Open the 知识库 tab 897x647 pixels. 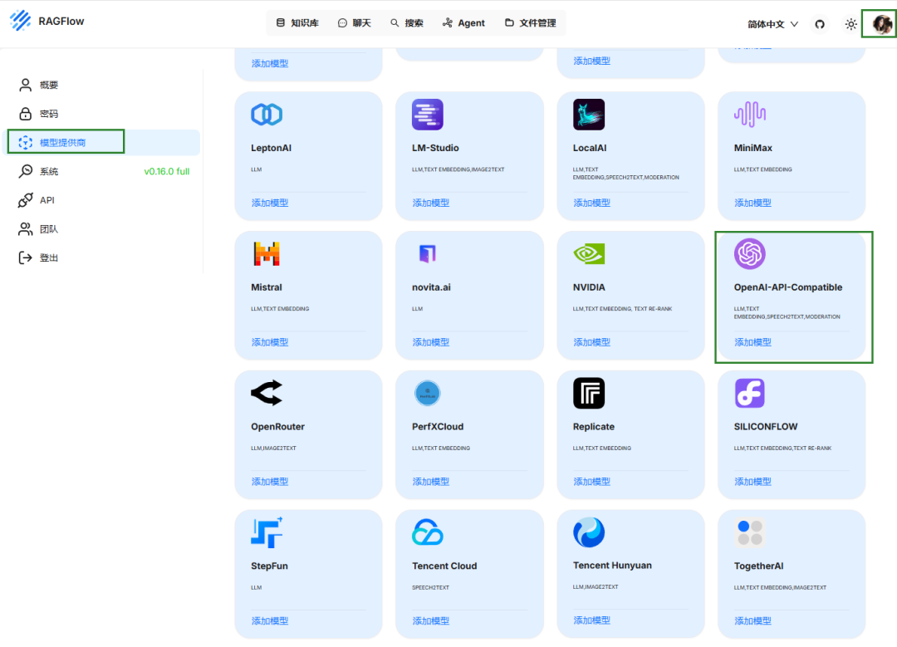pyautogui.click(x=297, y=23)
